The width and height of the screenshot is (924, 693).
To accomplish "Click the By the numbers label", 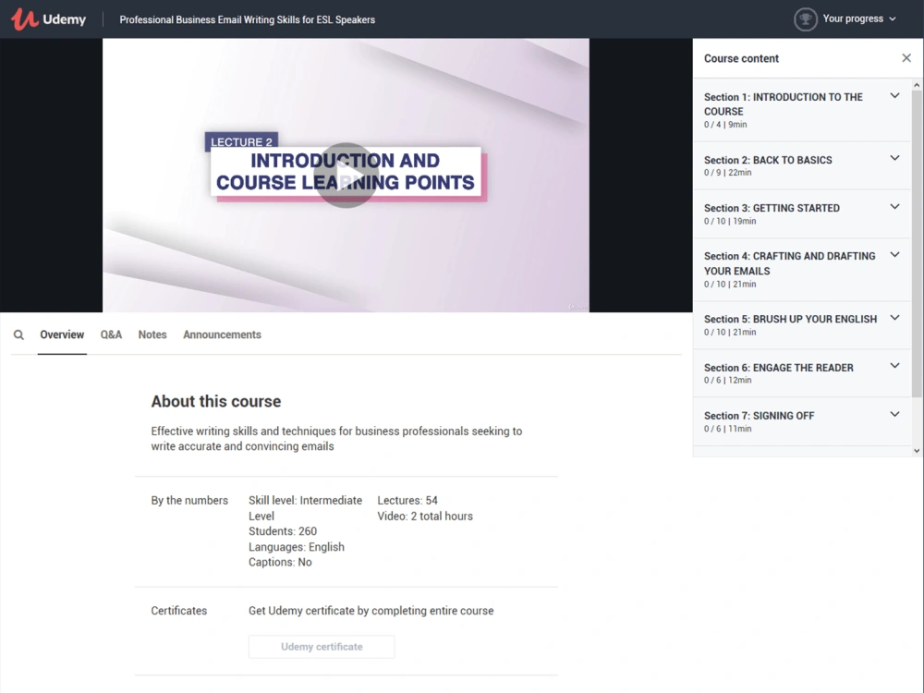I will (189, 500).
